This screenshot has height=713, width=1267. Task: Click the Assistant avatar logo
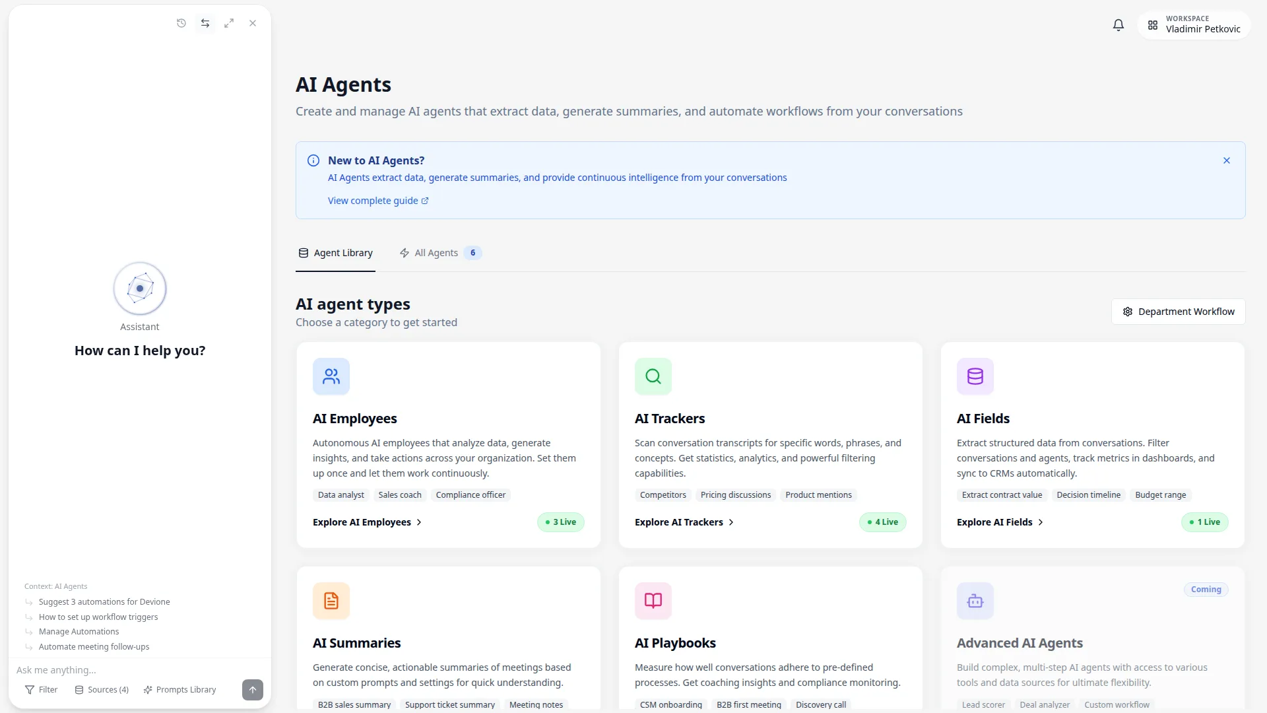point(140,289)
